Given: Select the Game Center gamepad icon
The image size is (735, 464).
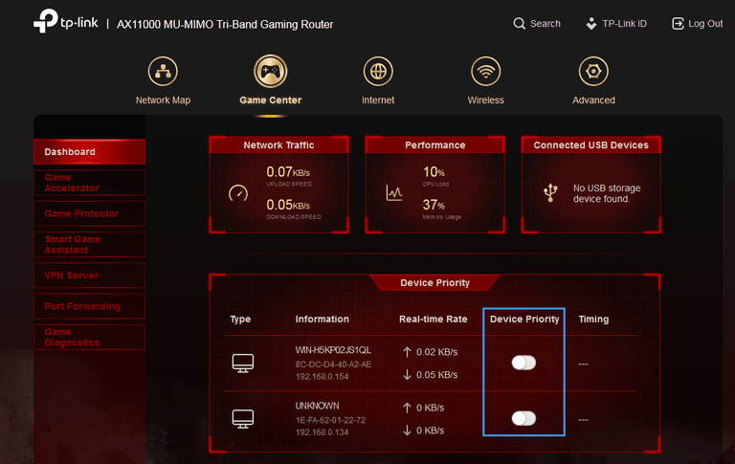Looking at the screenshot, I should click(x=271, y=71).
